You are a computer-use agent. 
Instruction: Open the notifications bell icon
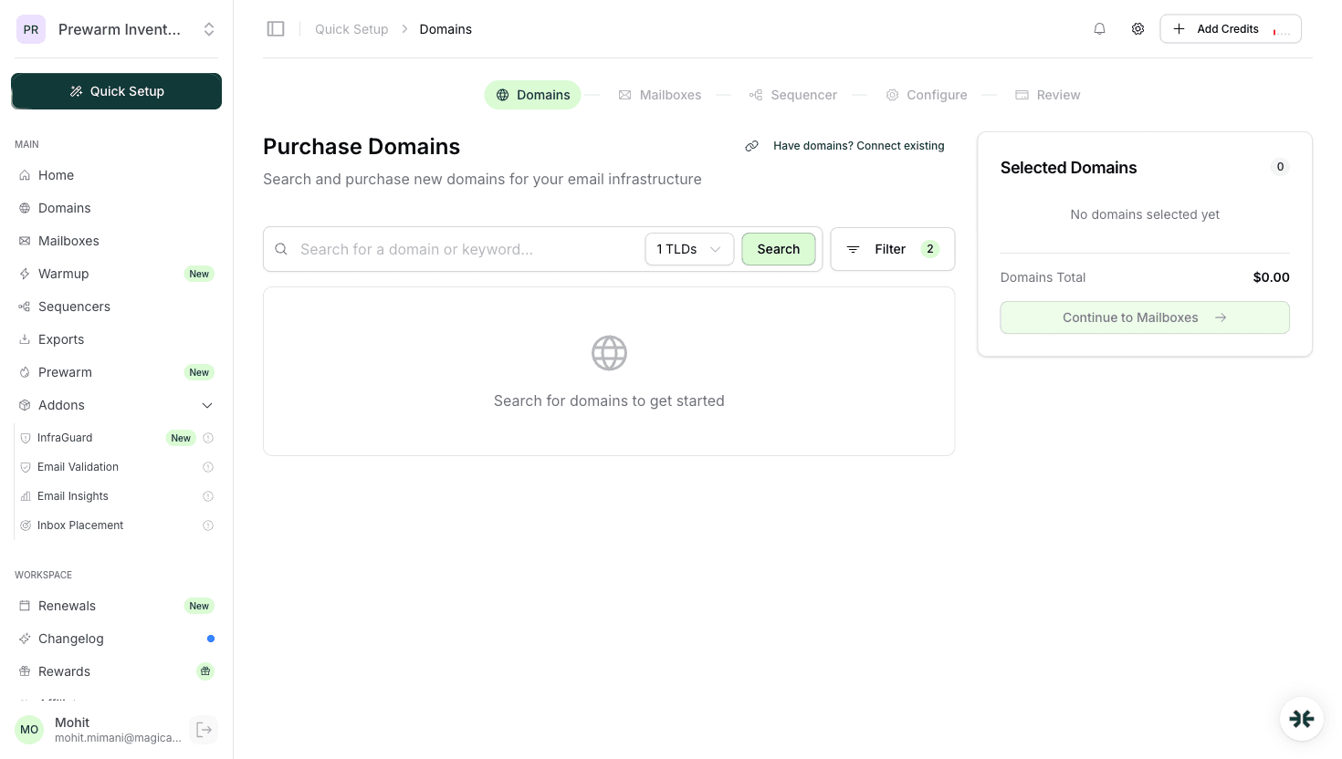point(1099,28)
